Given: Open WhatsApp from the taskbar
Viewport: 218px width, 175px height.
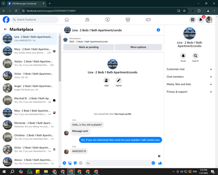Looking at the screenshot, I should [29, 171].
